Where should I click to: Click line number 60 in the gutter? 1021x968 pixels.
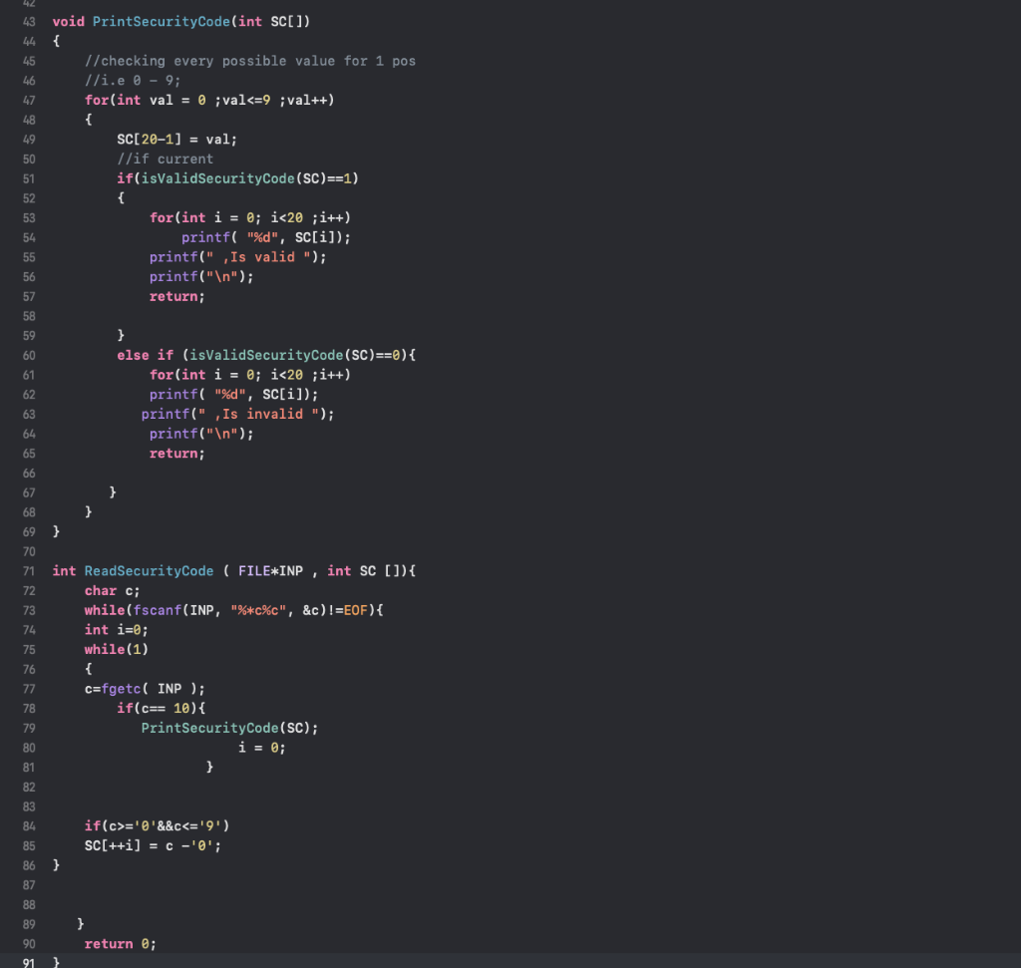[x=29, y=355]
